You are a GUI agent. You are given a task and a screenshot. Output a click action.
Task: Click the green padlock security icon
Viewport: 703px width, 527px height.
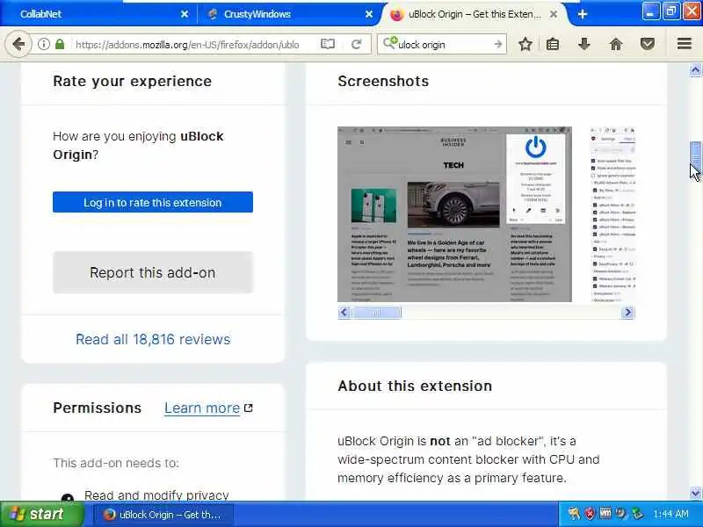click(60, 44)
